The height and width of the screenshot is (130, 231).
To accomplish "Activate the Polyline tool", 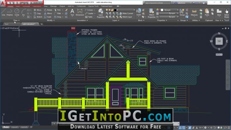I will (x=10, y=12).
